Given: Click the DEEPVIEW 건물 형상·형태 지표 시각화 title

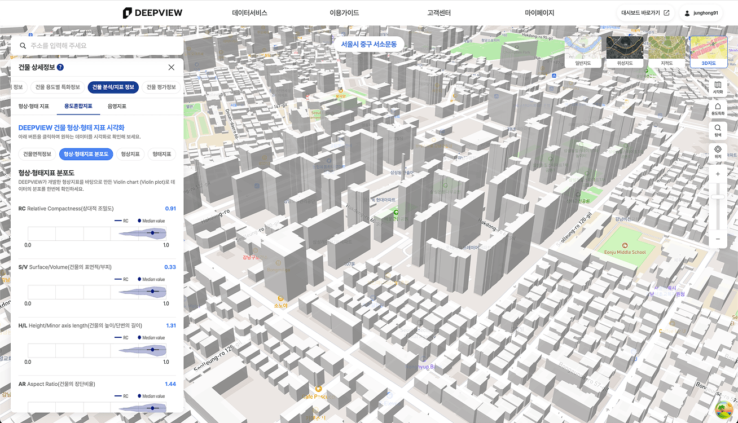Looking at the screenshot, I should coord(71,128).
